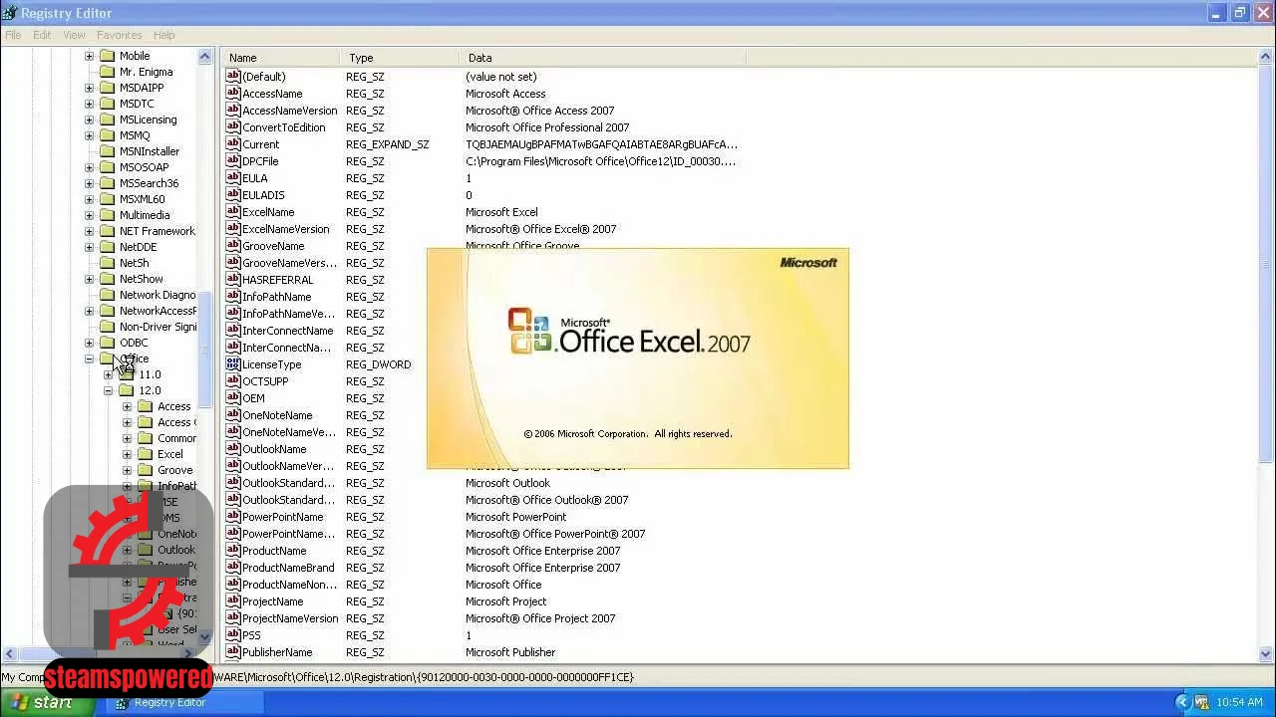The image size is (1276, 717).
Task: Click the tree pane horizontal scroll left arrow
Action: pyautogui.click(x=8, y=653)
